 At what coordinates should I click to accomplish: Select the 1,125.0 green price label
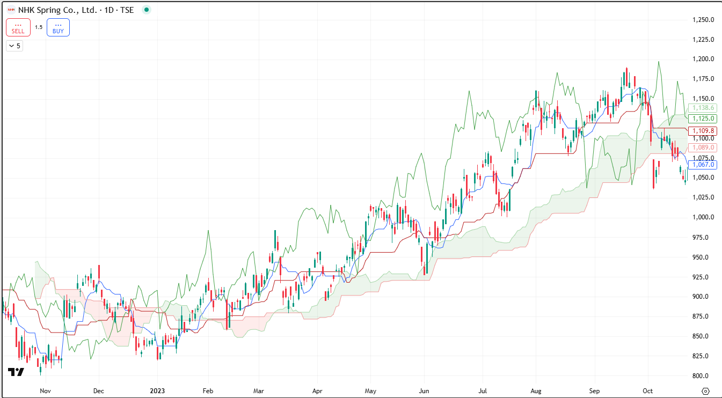coord(703,118)
